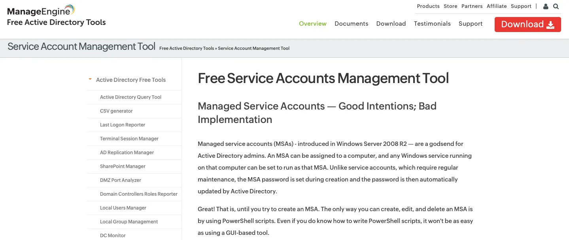
Task: Click the ManageEngine logo
Action: [41, 10]
